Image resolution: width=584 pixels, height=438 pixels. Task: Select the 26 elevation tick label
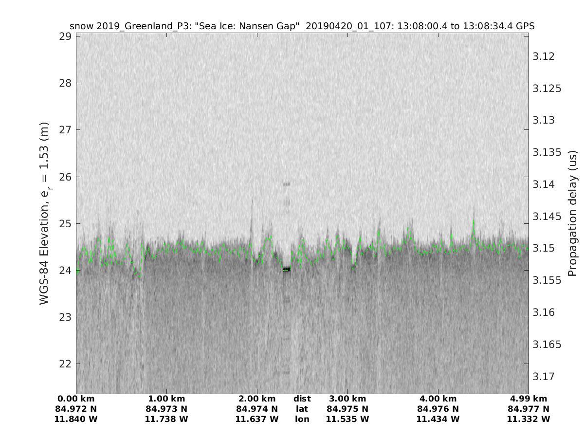tap(66, 177)
